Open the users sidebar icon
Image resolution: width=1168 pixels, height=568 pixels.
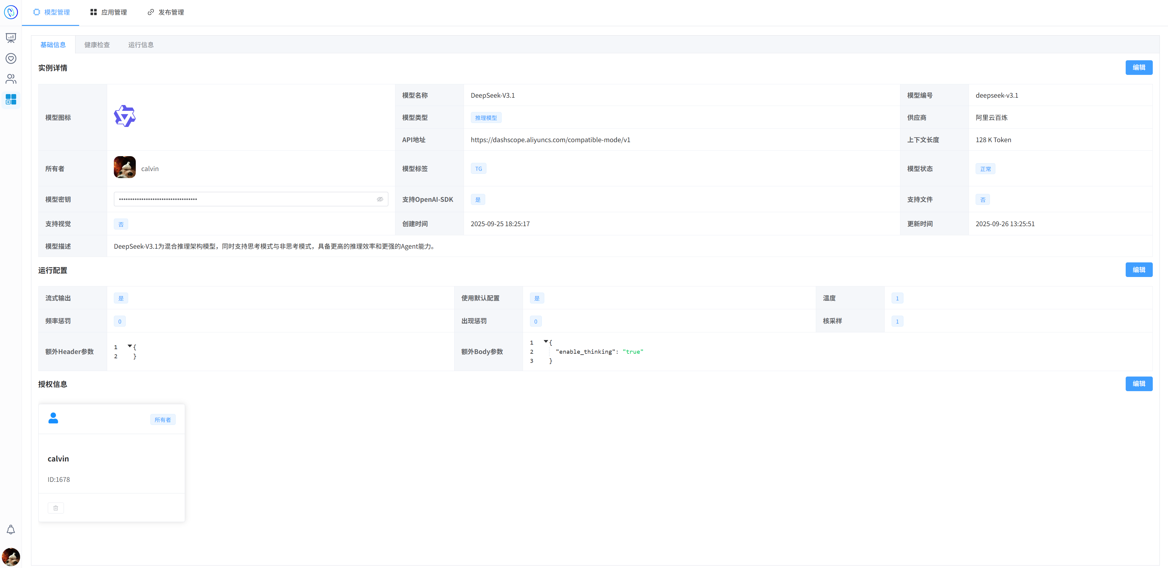(11, 79)
